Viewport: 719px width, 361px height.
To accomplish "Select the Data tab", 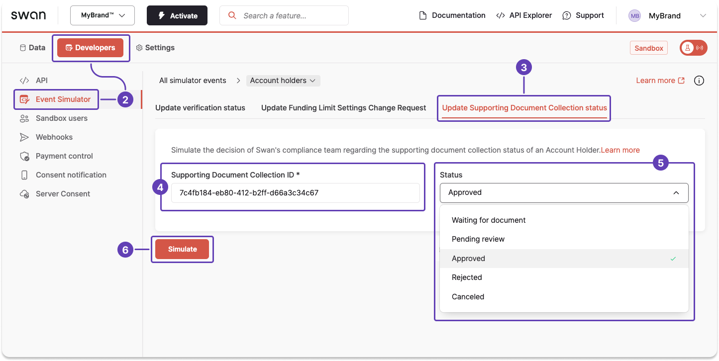I will coord(32,47).
